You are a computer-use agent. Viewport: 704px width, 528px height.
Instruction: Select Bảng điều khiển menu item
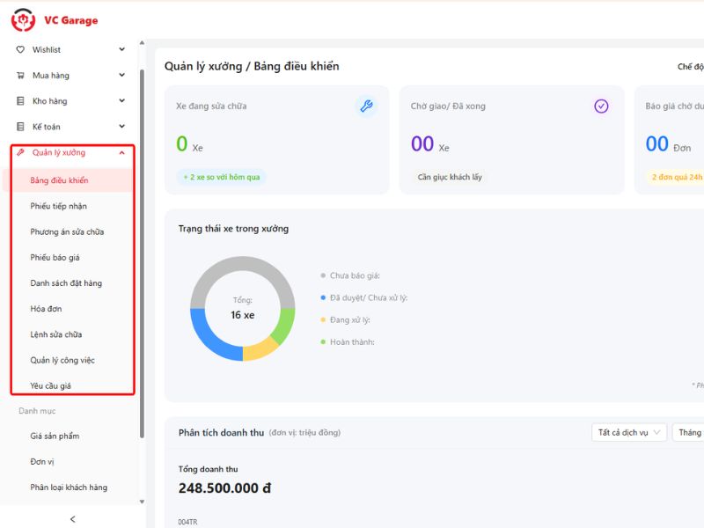click(x=69, y=180)
